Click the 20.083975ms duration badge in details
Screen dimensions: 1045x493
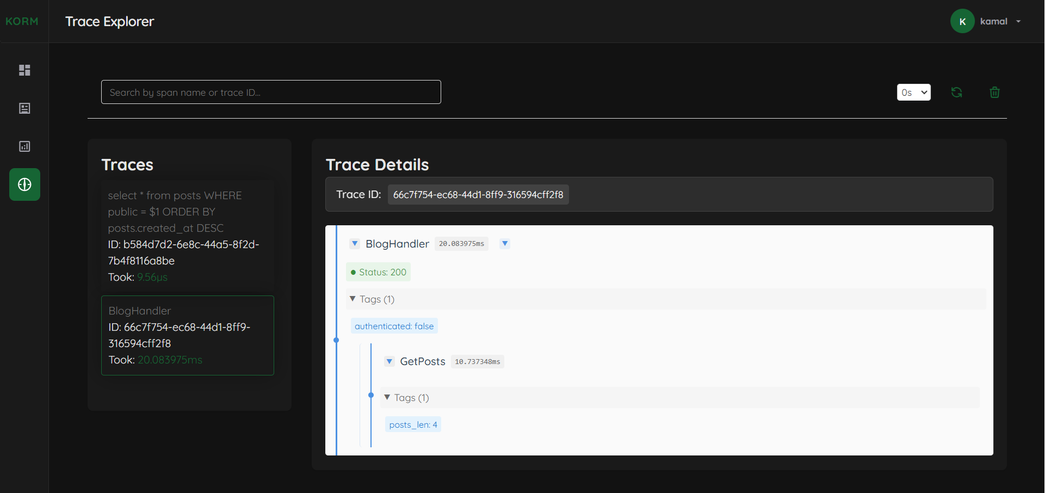pyautogui.click(x=461, y=244)
